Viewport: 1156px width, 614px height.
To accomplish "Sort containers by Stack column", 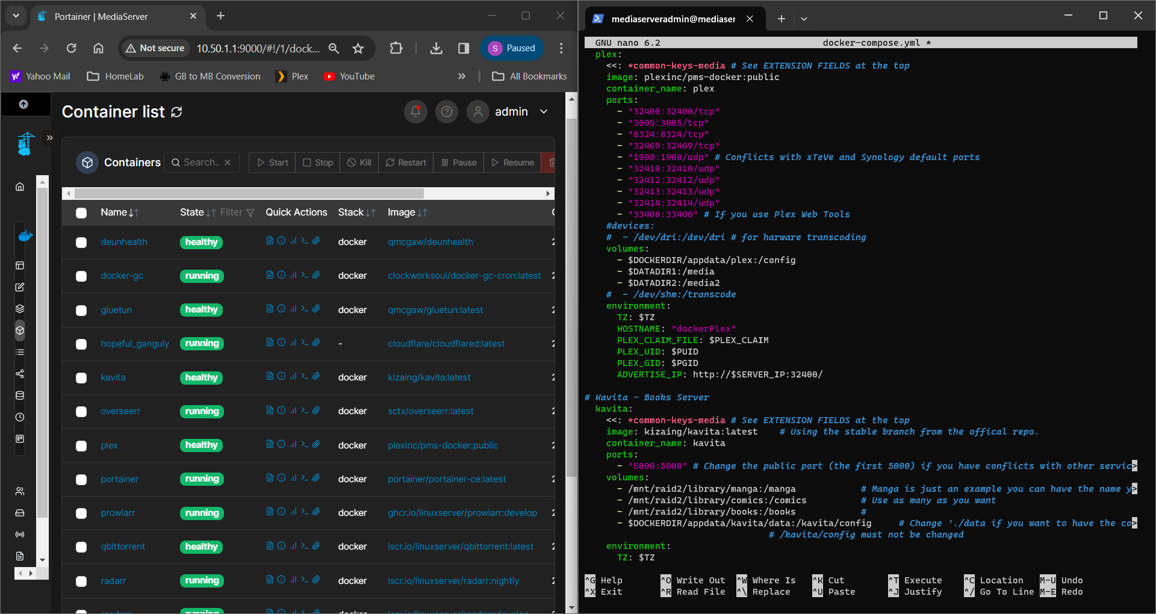I will coord(357,212).
